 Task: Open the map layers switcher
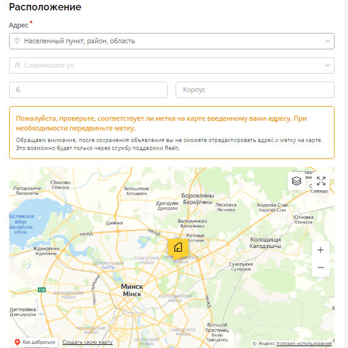click(x=296, y=181)
